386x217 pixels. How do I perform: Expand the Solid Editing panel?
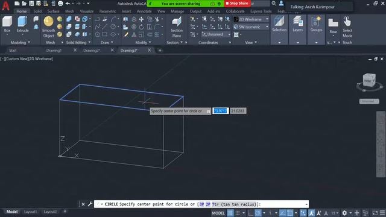tap(78, 43)
